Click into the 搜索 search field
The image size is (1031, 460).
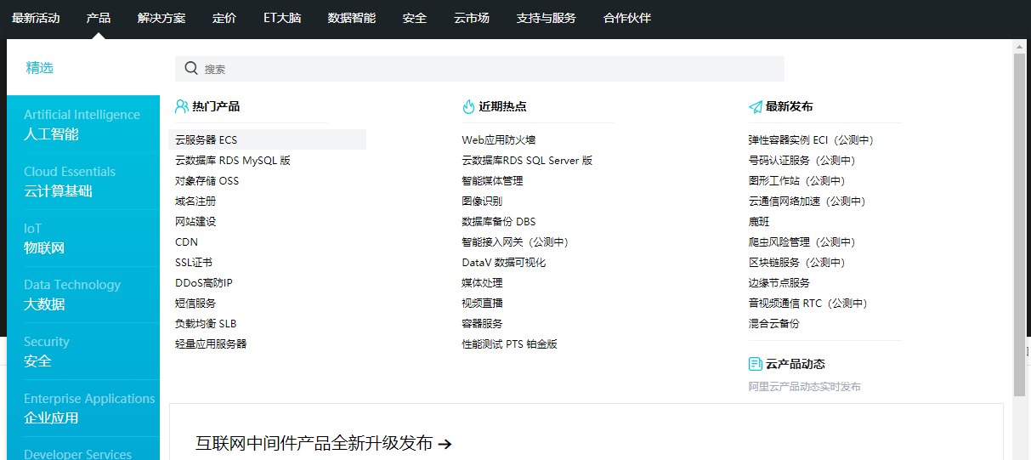[x=479, y=69]
